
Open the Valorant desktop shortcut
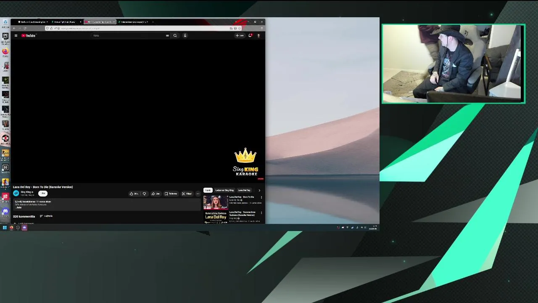coord(5,125)
